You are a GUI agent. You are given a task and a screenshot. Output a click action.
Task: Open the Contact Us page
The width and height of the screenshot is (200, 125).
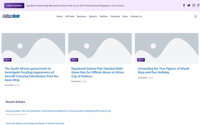136,16
